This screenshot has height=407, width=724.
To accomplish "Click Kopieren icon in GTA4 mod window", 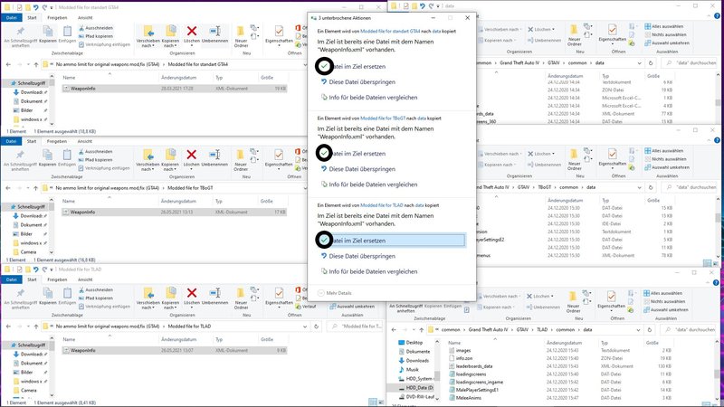I will (x=48, y=33).
